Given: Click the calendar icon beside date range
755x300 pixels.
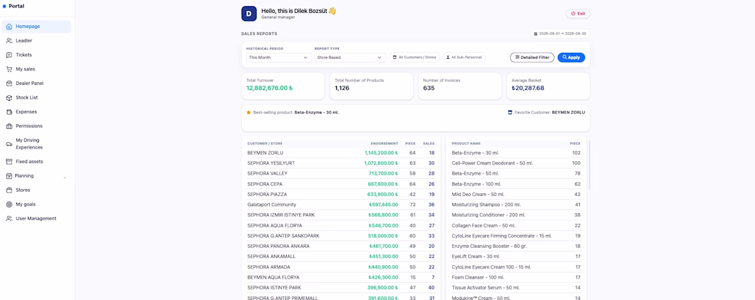Looking at the screenshot, I should (x=535, y=34).
